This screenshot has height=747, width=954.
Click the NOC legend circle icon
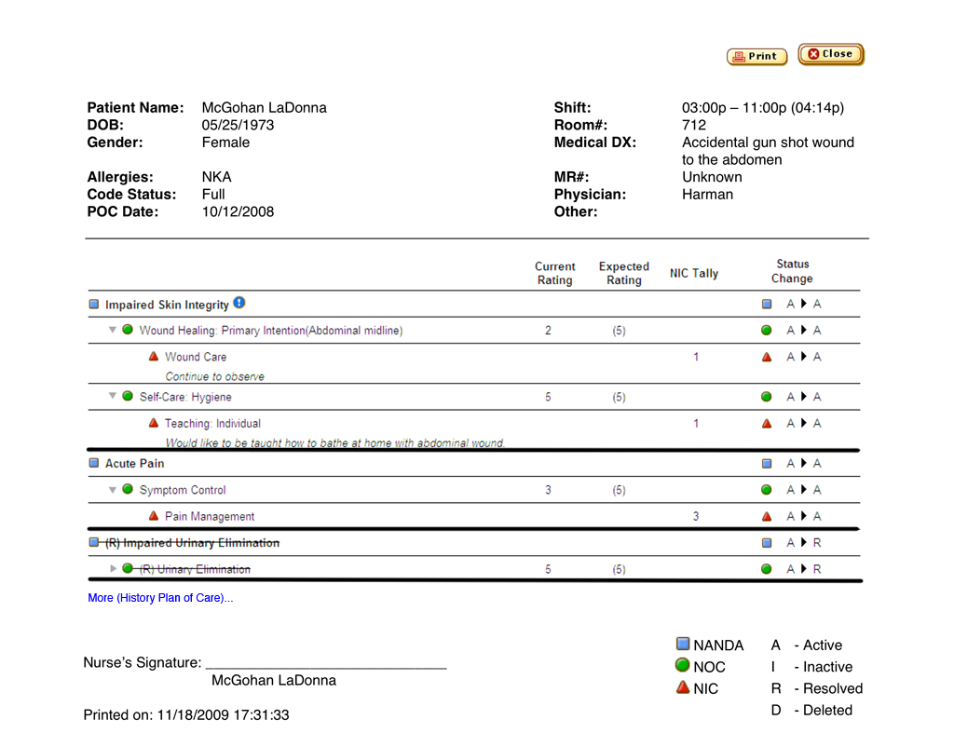pyautogui.click(x=683, y=665)
